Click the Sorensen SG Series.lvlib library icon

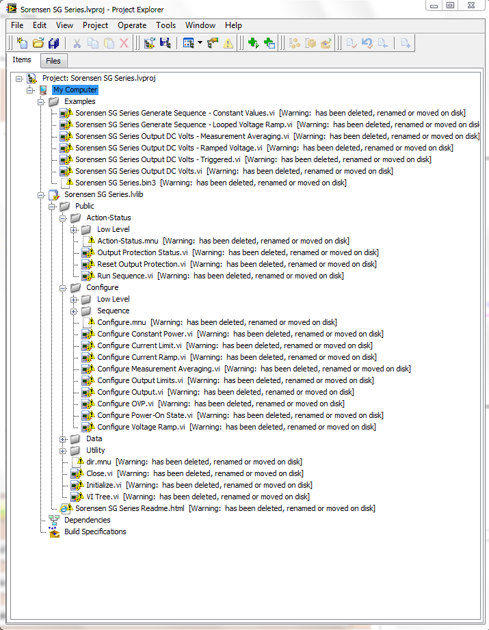(54, 195)
